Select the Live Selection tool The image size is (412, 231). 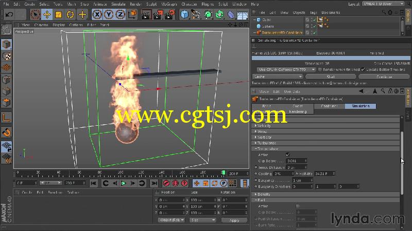click(x=35, y=14)
